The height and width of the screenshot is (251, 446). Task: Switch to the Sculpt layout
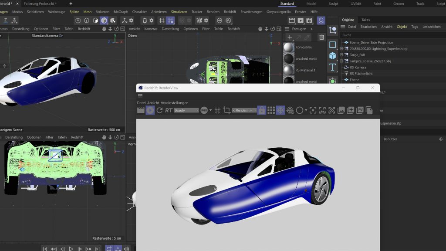pyautogui.click(x=333, y=3)
